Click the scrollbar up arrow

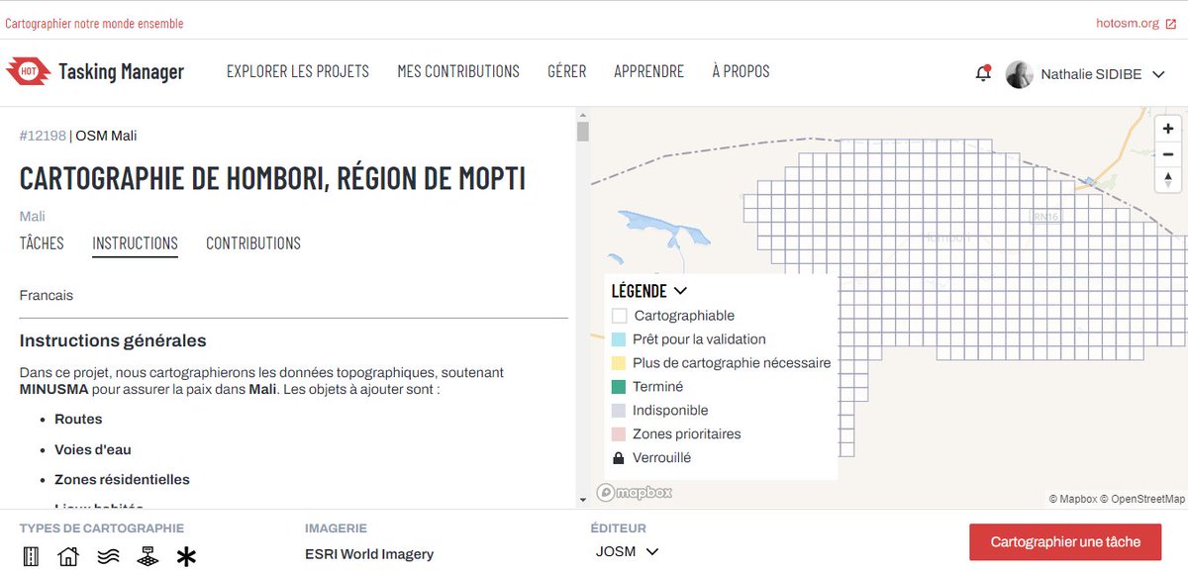pyautogui.click(x=582, y=115)
